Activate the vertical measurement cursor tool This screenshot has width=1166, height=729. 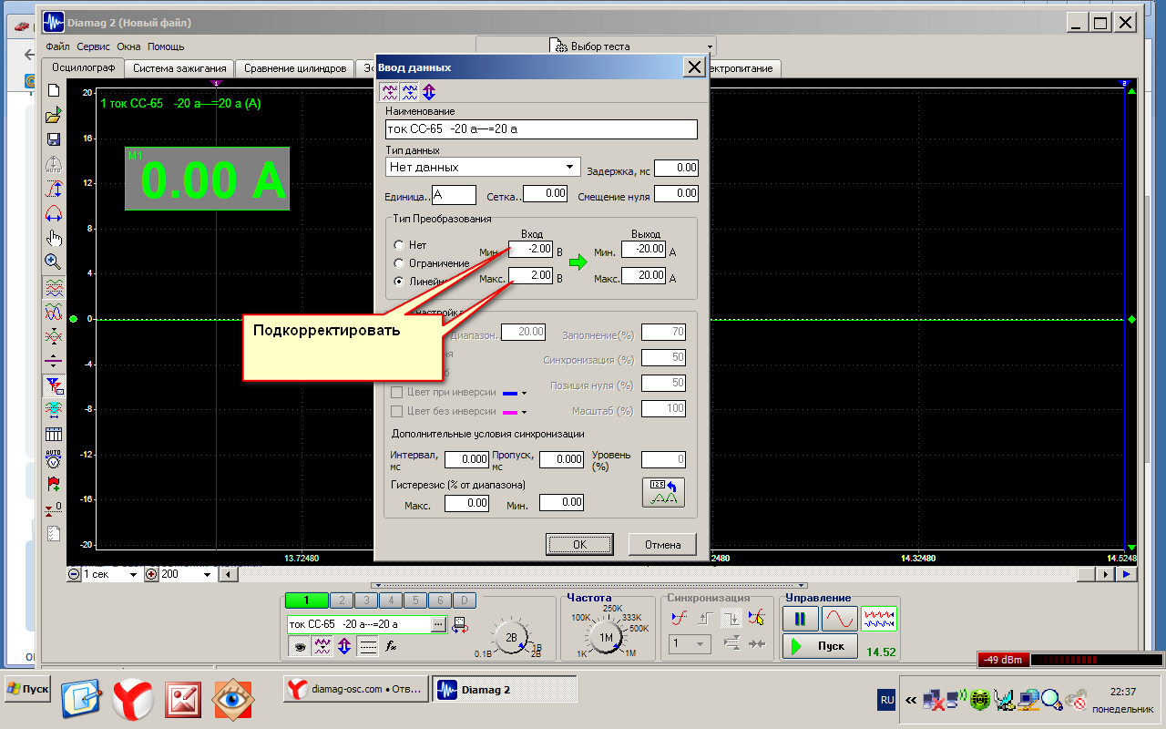54,189
